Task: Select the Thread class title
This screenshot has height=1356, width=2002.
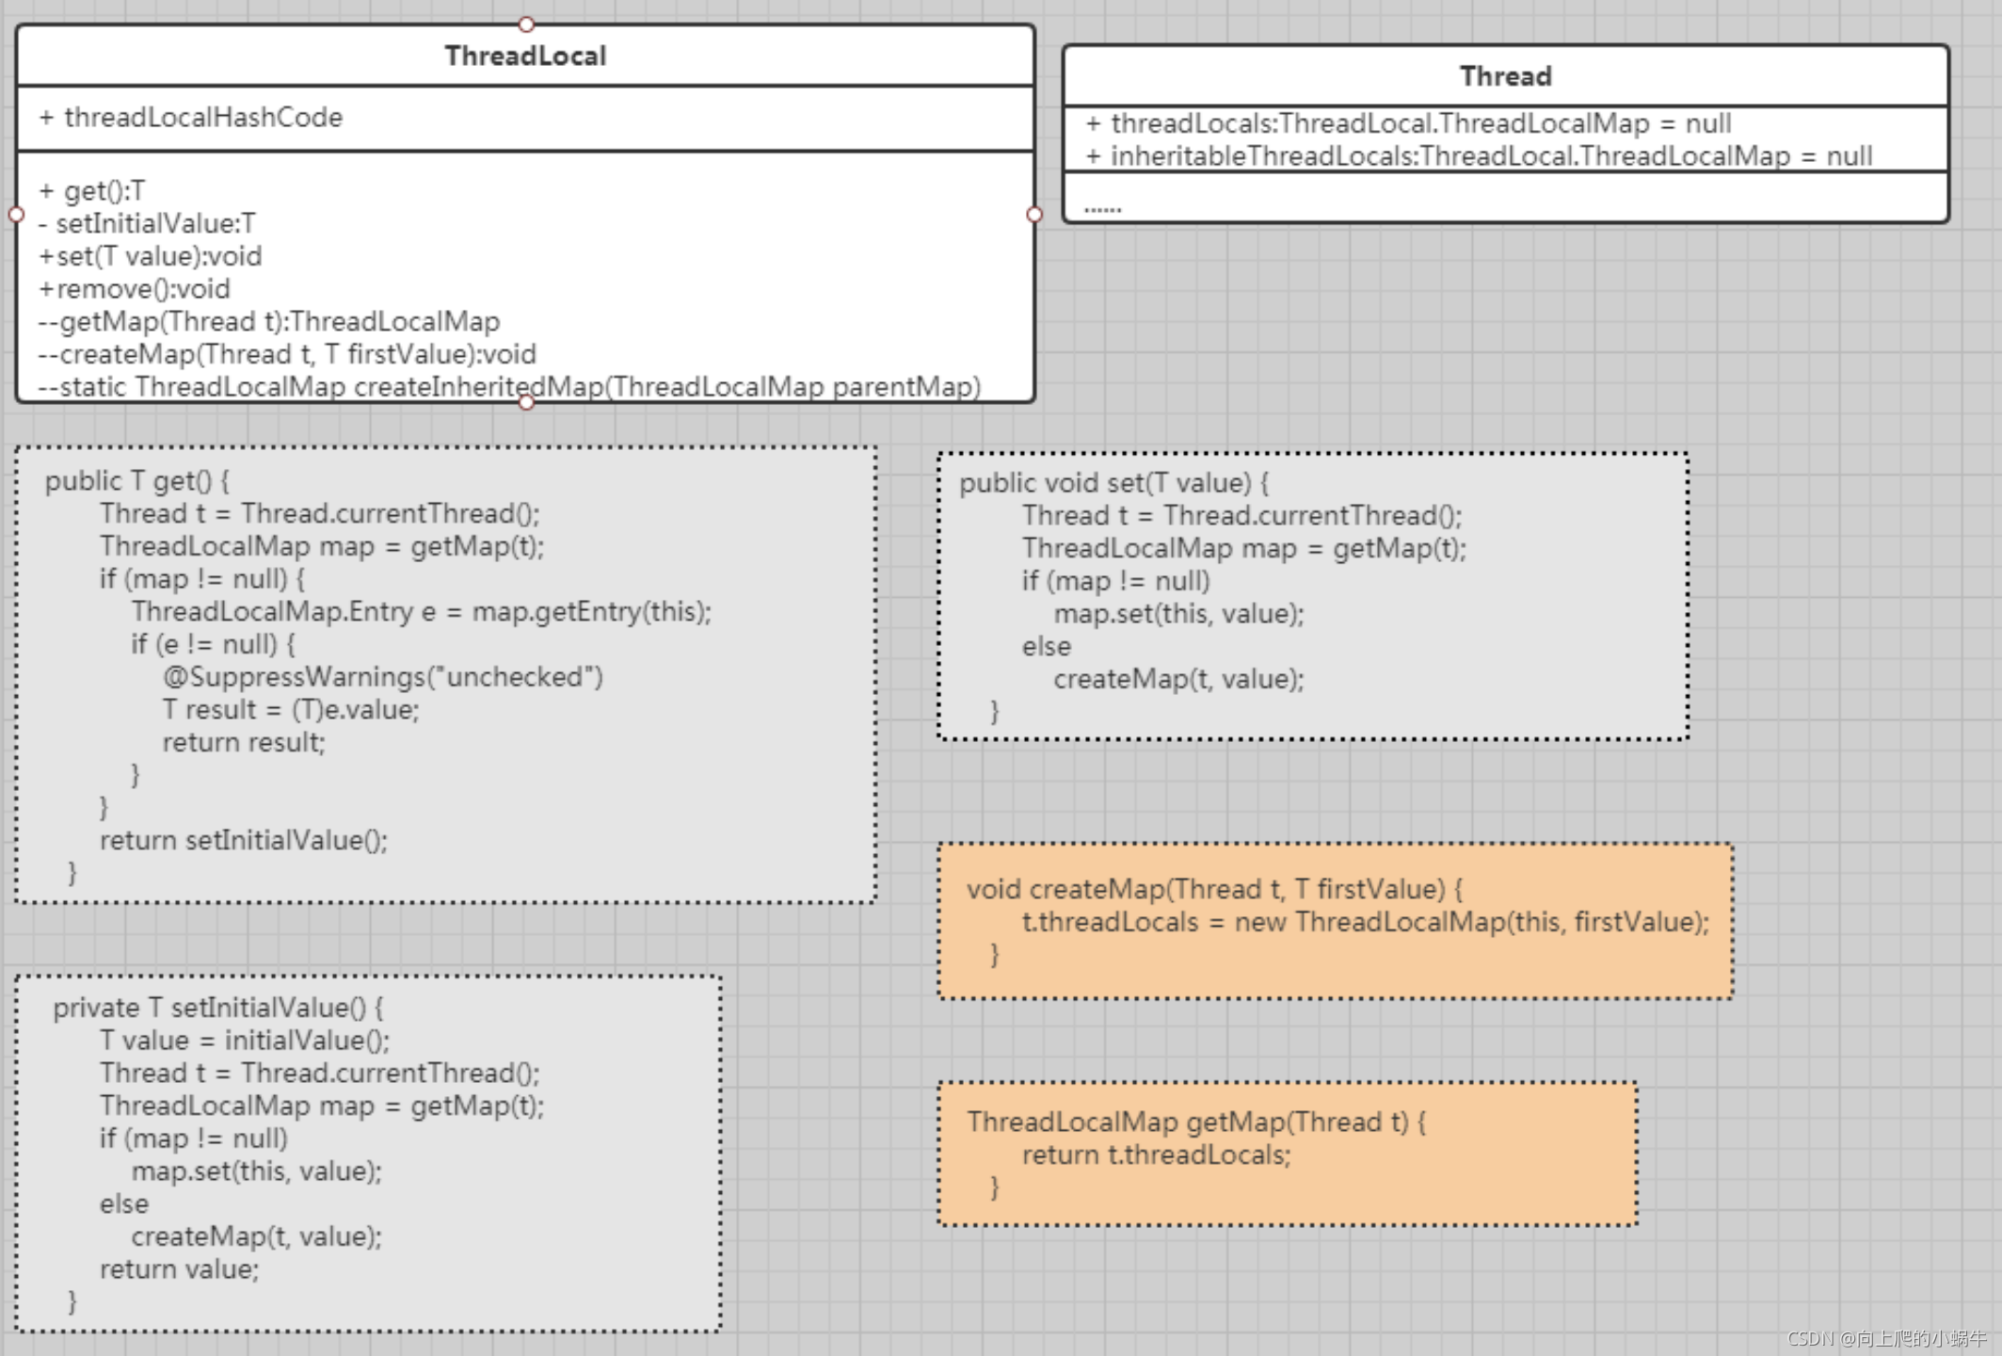Action: click(1505, 76)
